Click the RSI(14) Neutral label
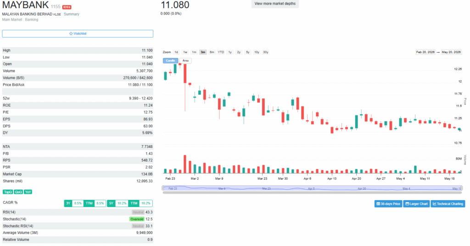The image size is (470, 246). pos(138,212)
